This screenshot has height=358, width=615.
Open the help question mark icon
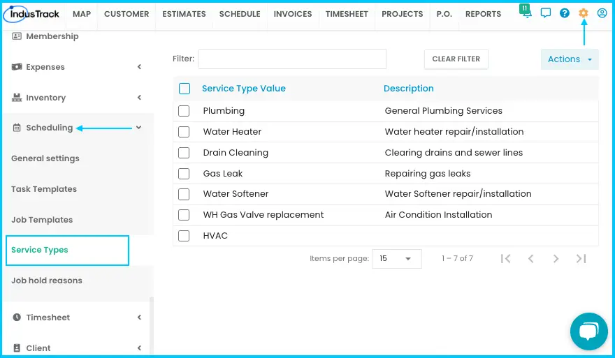(565, 13)
